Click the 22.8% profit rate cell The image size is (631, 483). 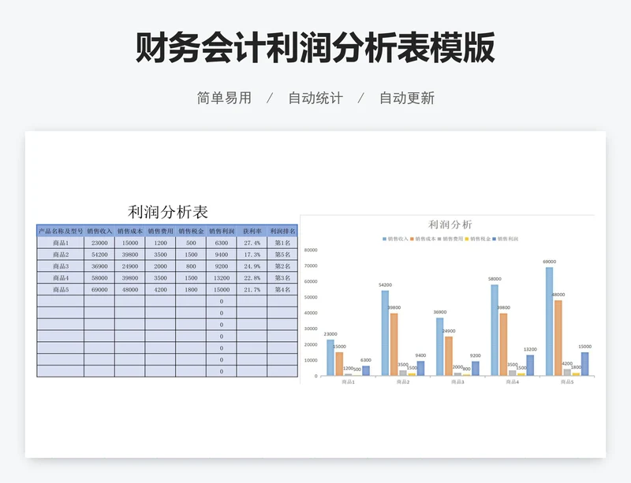point(252,278)
